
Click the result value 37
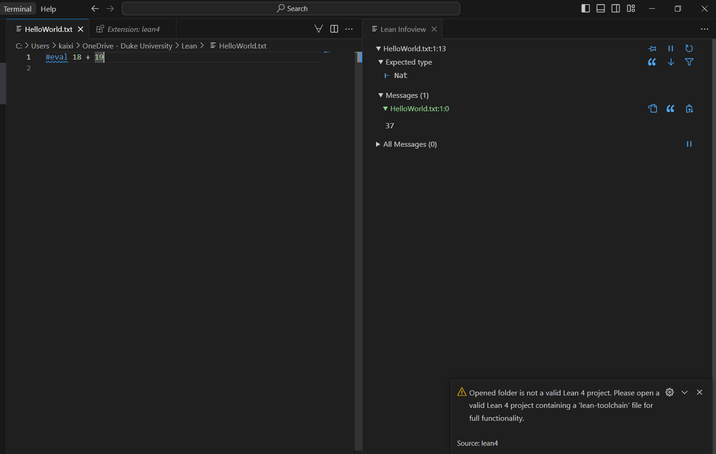pos(390,125)
